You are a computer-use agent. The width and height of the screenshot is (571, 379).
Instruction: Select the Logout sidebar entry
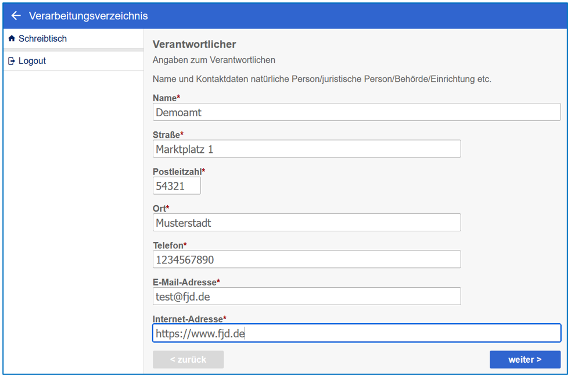(32, 61)
